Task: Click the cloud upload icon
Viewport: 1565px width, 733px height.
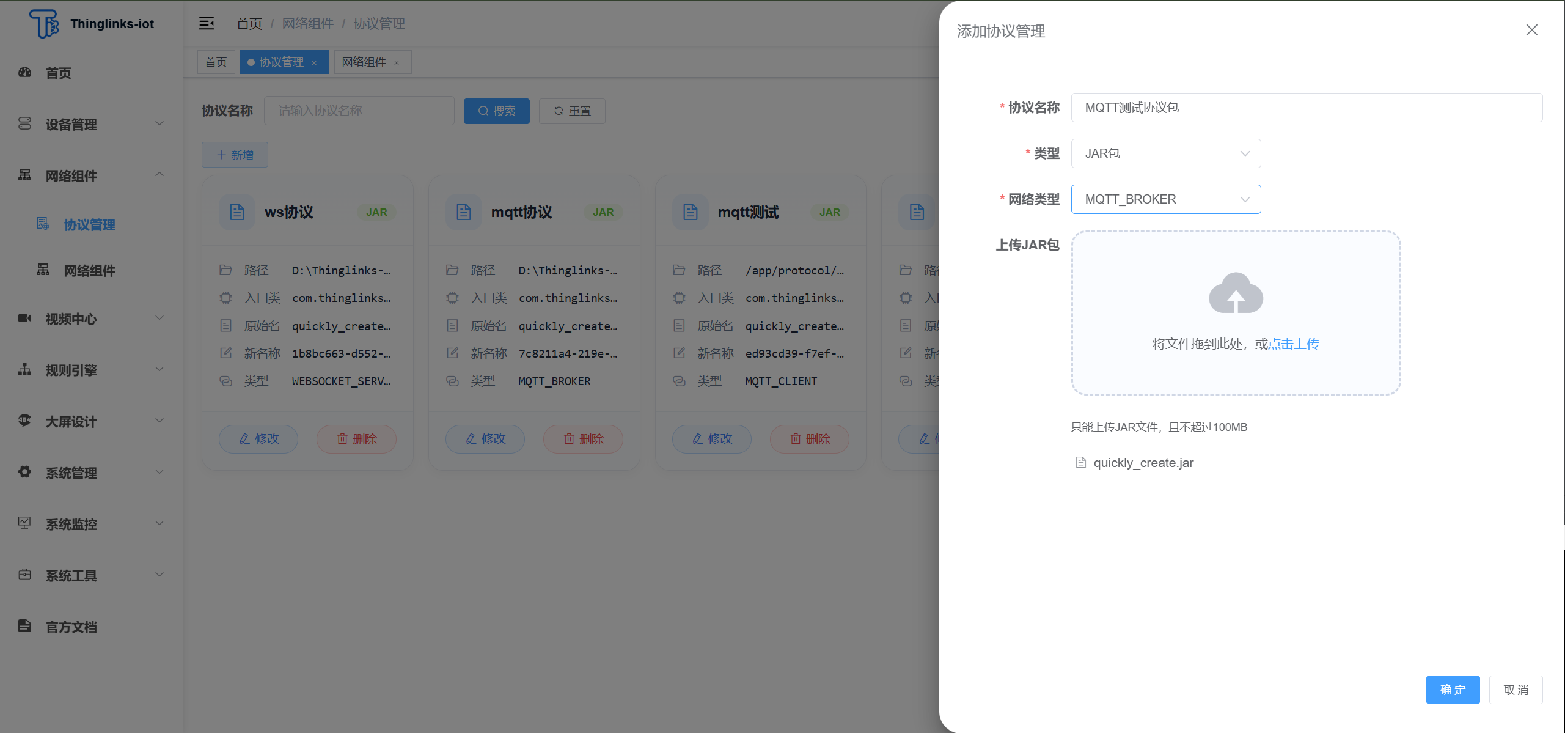Action: pyautogui.click(x=1236, y=293)
